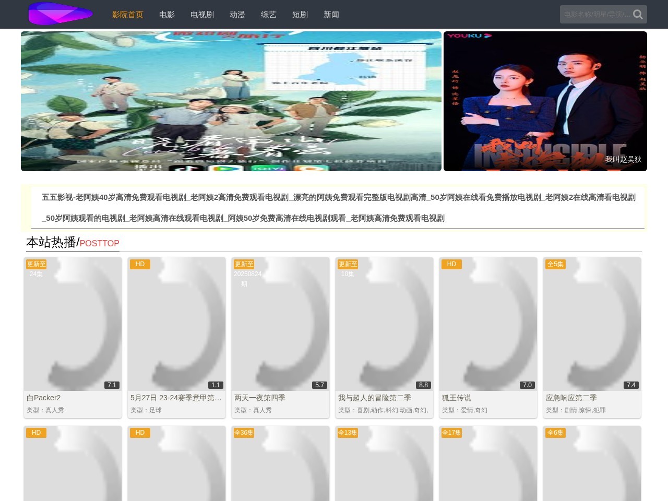Image resolution: width=668 pixels, height=501 pixels.
Task: Select 动漫 in the navigation bar
Action: pos(237,15)
